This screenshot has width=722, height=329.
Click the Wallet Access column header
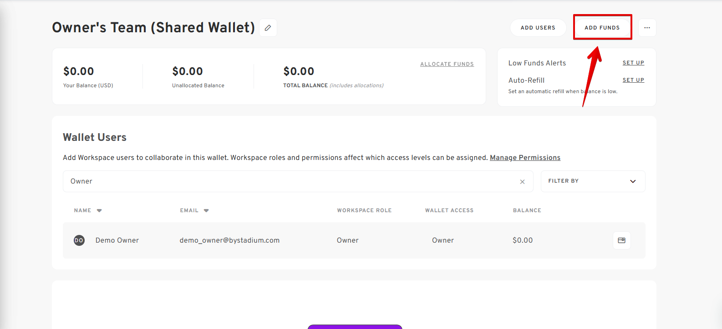(449, 210)
